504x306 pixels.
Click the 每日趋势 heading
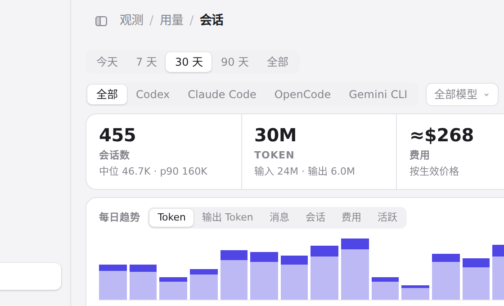point(119,217)
